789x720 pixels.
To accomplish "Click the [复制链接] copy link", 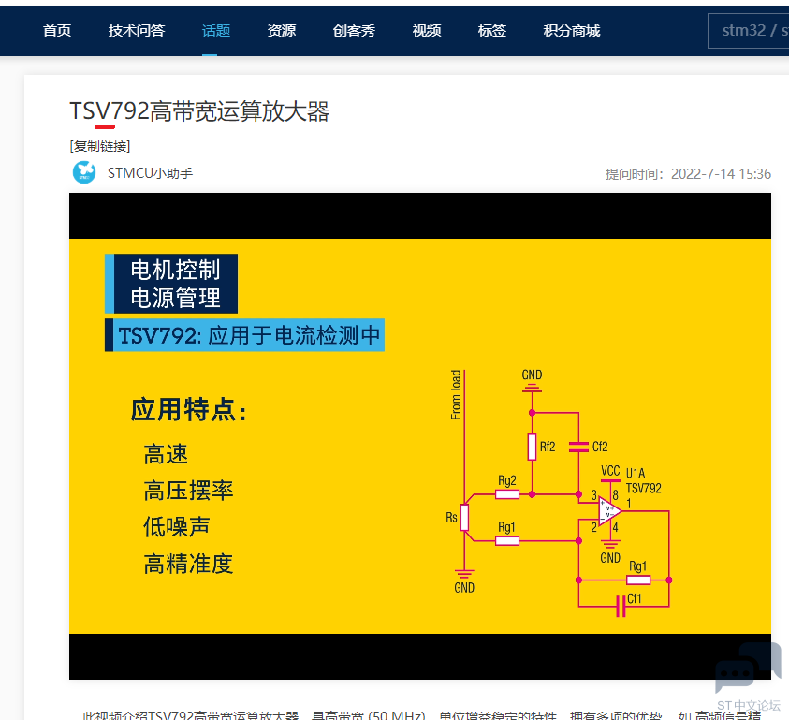I will pyautogui.click(x=99, y=146).
